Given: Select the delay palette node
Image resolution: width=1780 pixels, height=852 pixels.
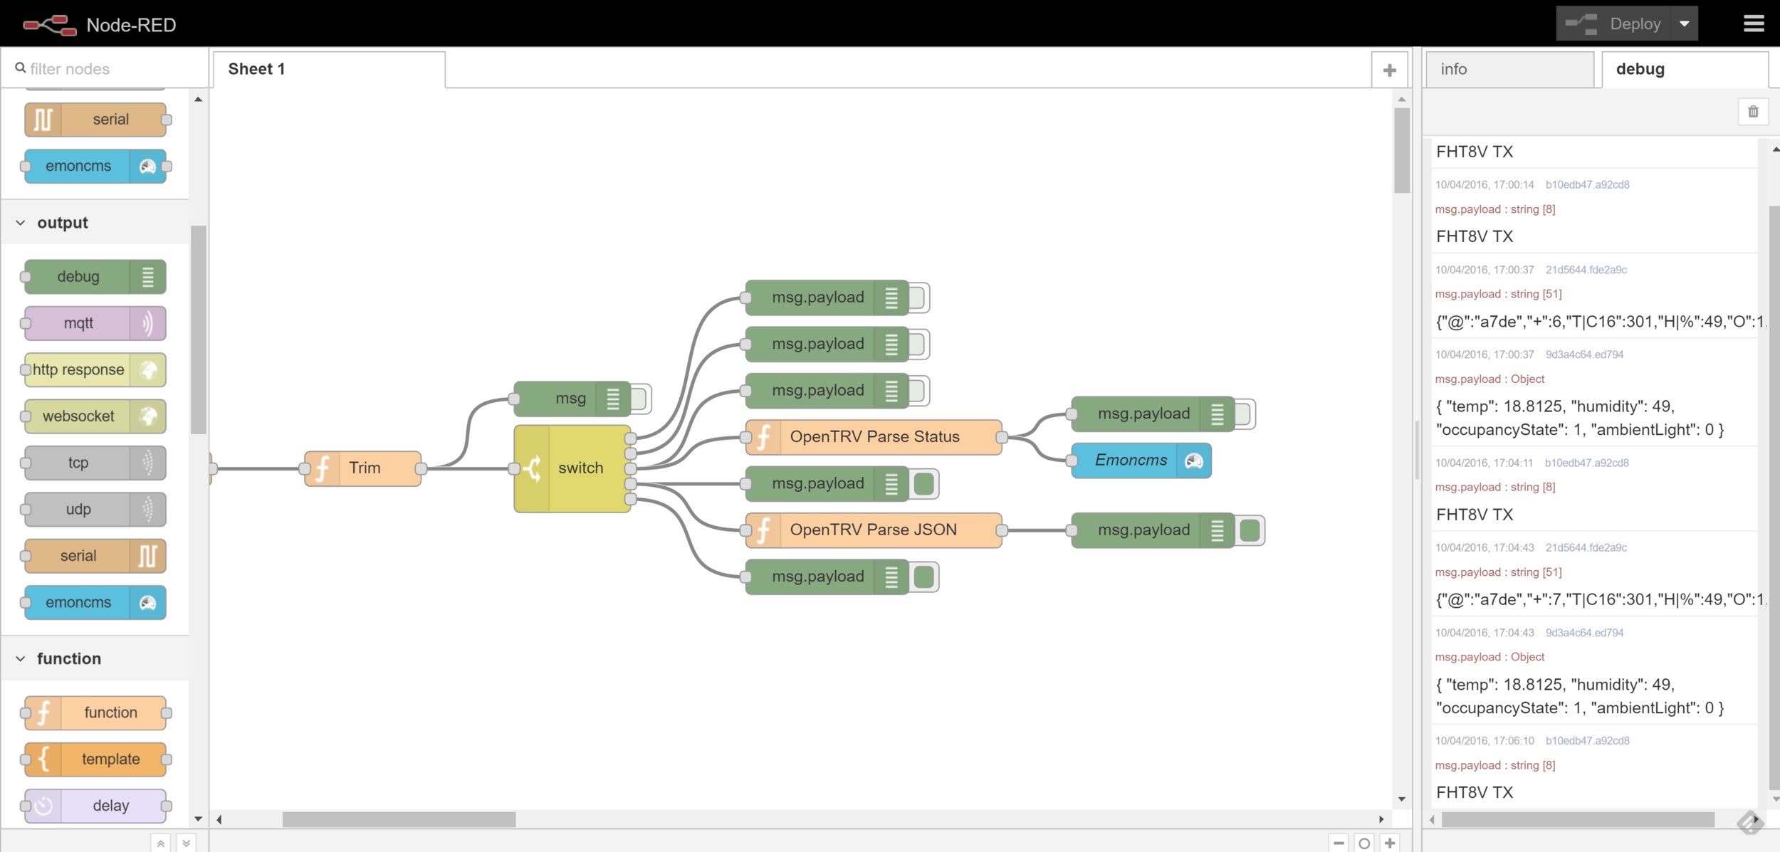Looking at the screenshot, I should click(95, 806).
